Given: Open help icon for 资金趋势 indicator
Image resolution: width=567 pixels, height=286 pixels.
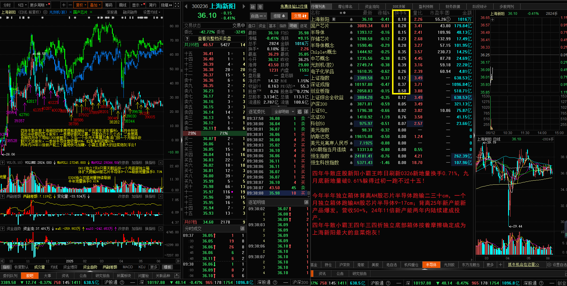Looking at the screenshot, I should 3,229.
